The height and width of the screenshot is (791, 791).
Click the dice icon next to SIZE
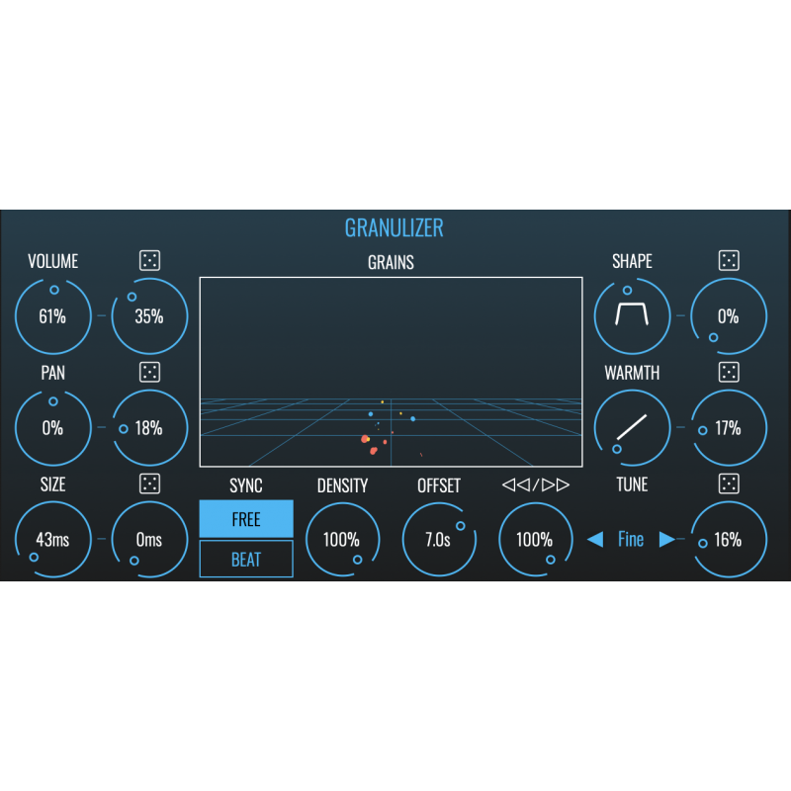click(149, 483)
